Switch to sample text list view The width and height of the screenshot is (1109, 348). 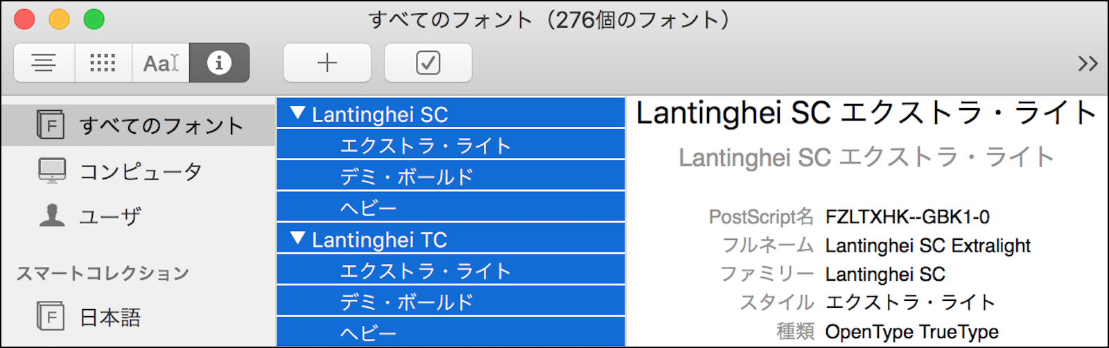click(x=44, y=63)
